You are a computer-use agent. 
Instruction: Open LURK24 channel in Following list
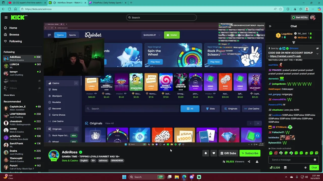click(x=22, y=66)
